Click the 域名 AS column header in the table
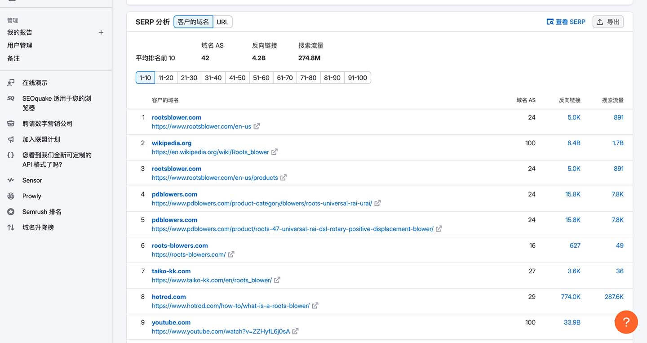The width and height of the screenshot is (647, 343). 526,100
